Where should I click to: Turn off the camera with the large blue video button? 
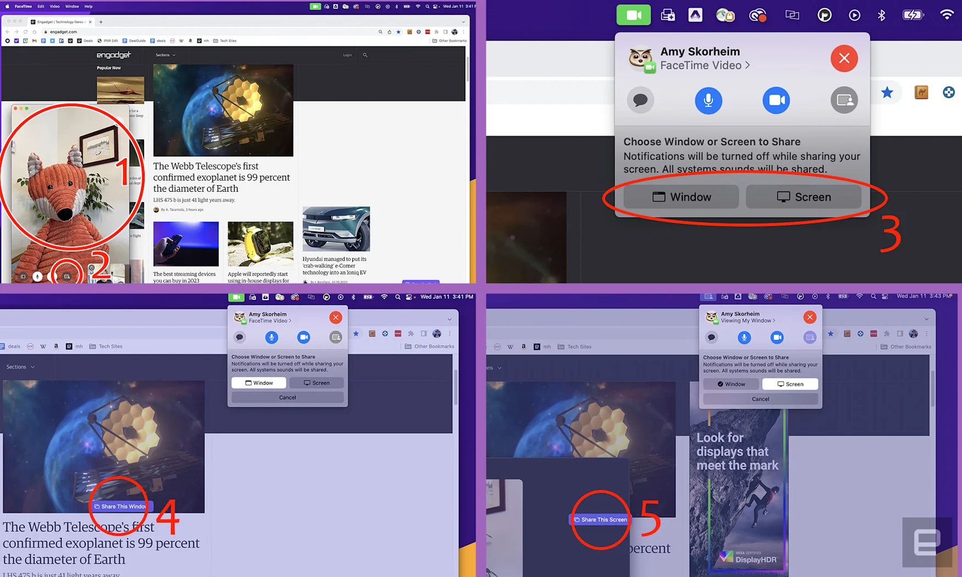click(x=776, y=101)
